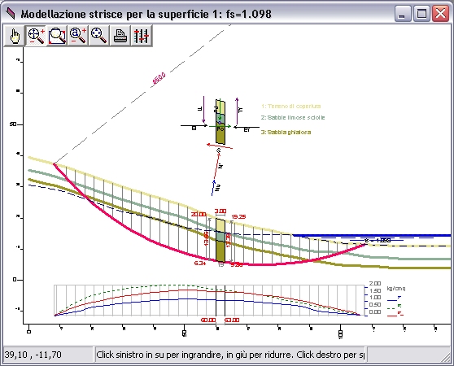Choose the zoom window rectangle tool
Viewport: 454px width, 366px height.
tap(57, 36)
